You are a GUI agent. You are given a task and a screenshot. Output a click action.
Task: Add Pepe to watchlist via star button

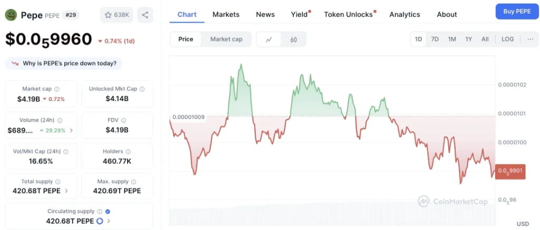[x=117, y=15]
